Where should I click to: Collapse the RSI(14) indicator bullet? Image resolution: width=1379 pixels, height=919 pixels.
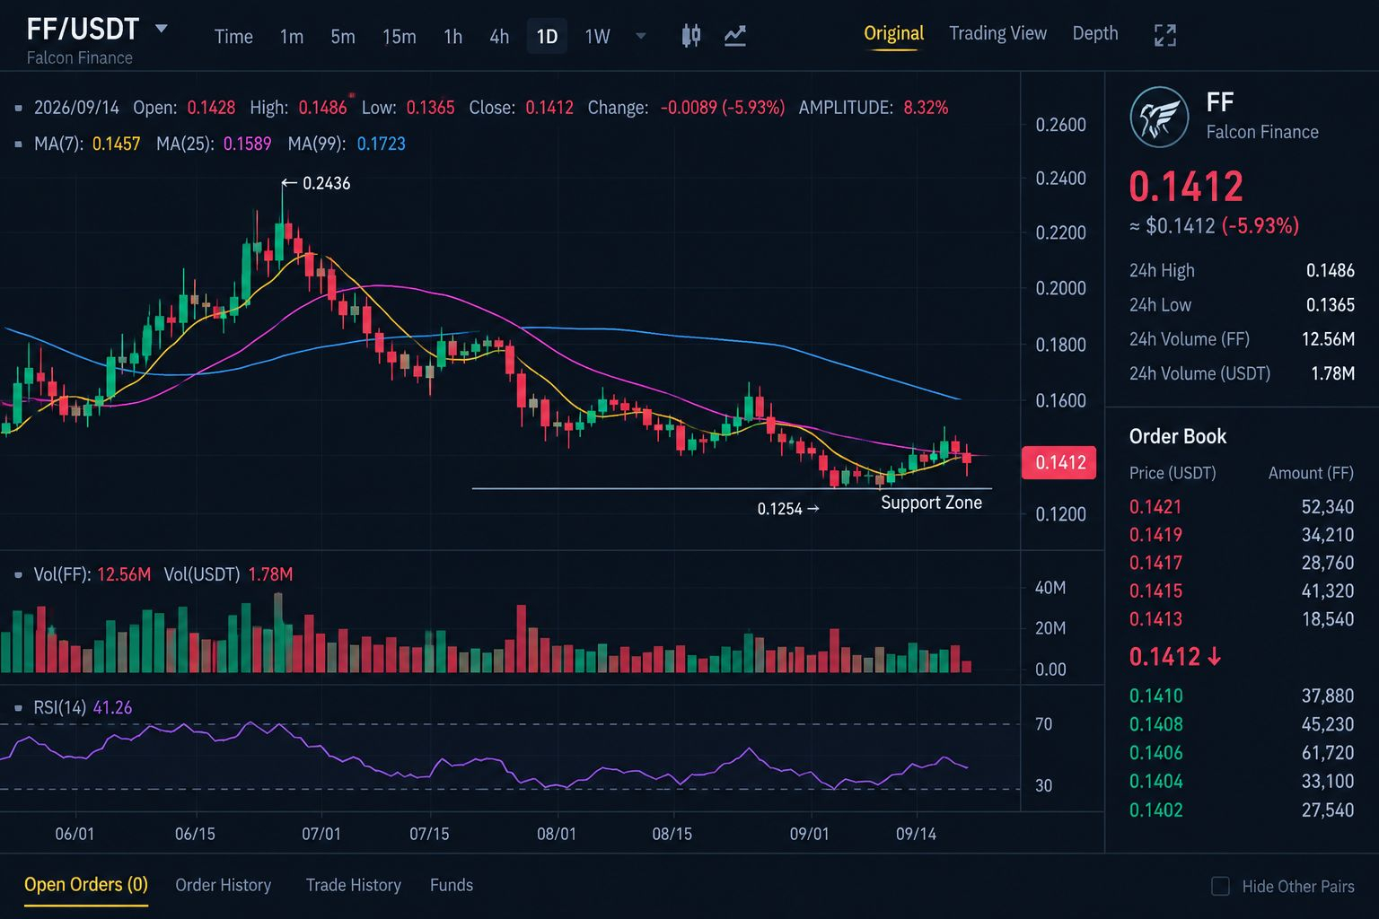point(19,708)
